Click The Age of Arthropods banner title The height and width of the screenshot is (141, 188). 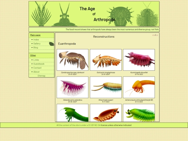click(x=97, y=14)
